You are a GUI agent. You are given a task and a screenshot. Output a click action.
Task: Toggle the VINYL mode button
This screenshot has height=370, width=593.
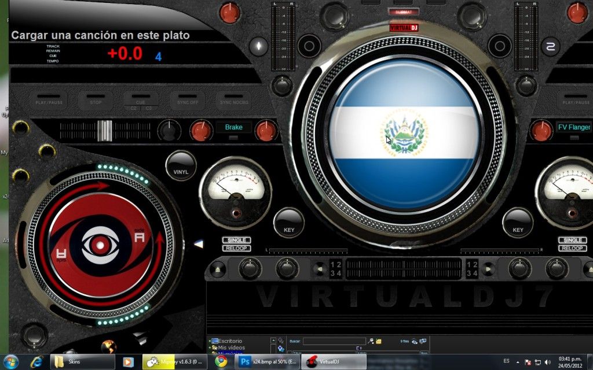coord(181,165)
